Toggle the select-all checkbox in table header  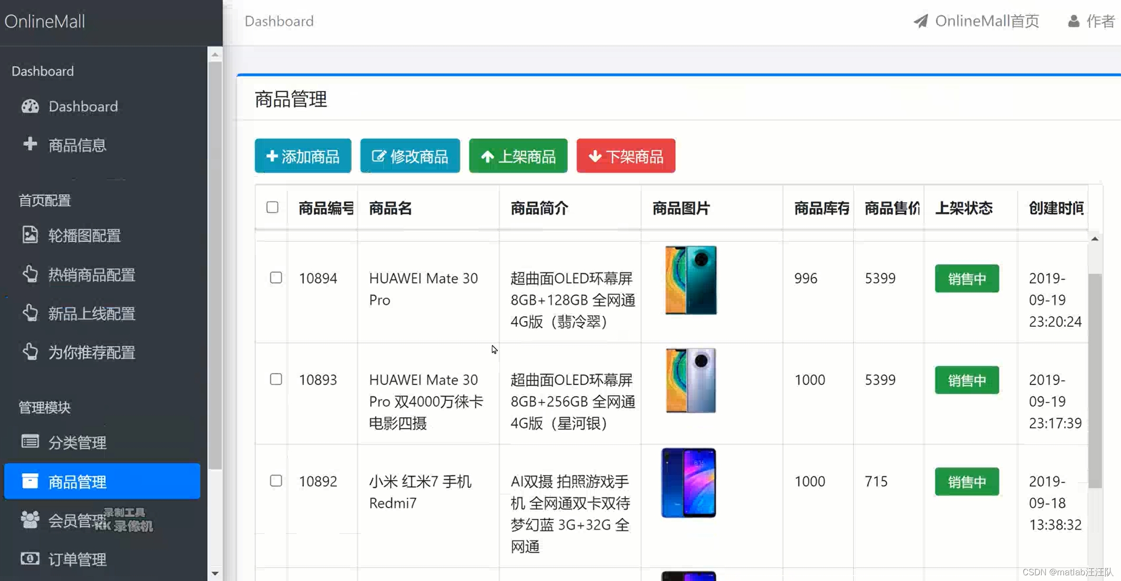[272, 207]
